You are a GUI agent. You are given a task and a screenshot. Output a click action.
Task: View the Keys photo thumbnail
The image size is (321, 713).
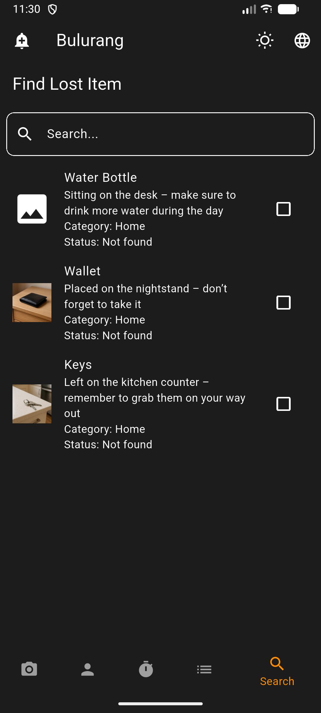coord(32,404)
